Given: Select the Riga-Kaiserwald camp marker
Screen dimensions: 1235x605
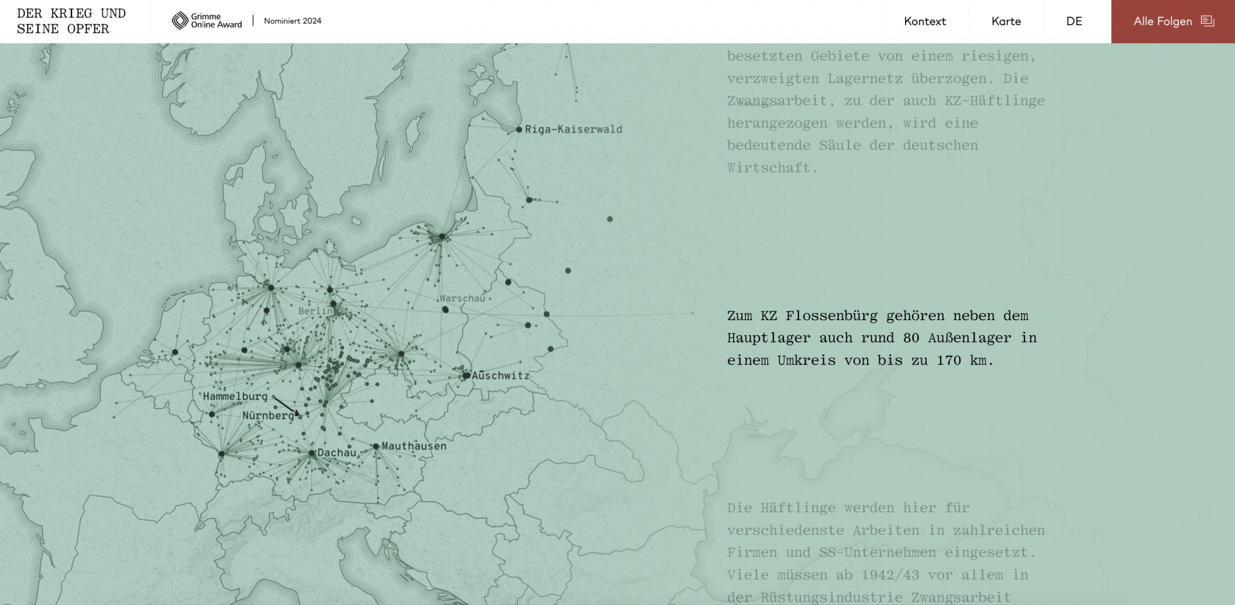Looking at the screenshot, I should 519,129.
